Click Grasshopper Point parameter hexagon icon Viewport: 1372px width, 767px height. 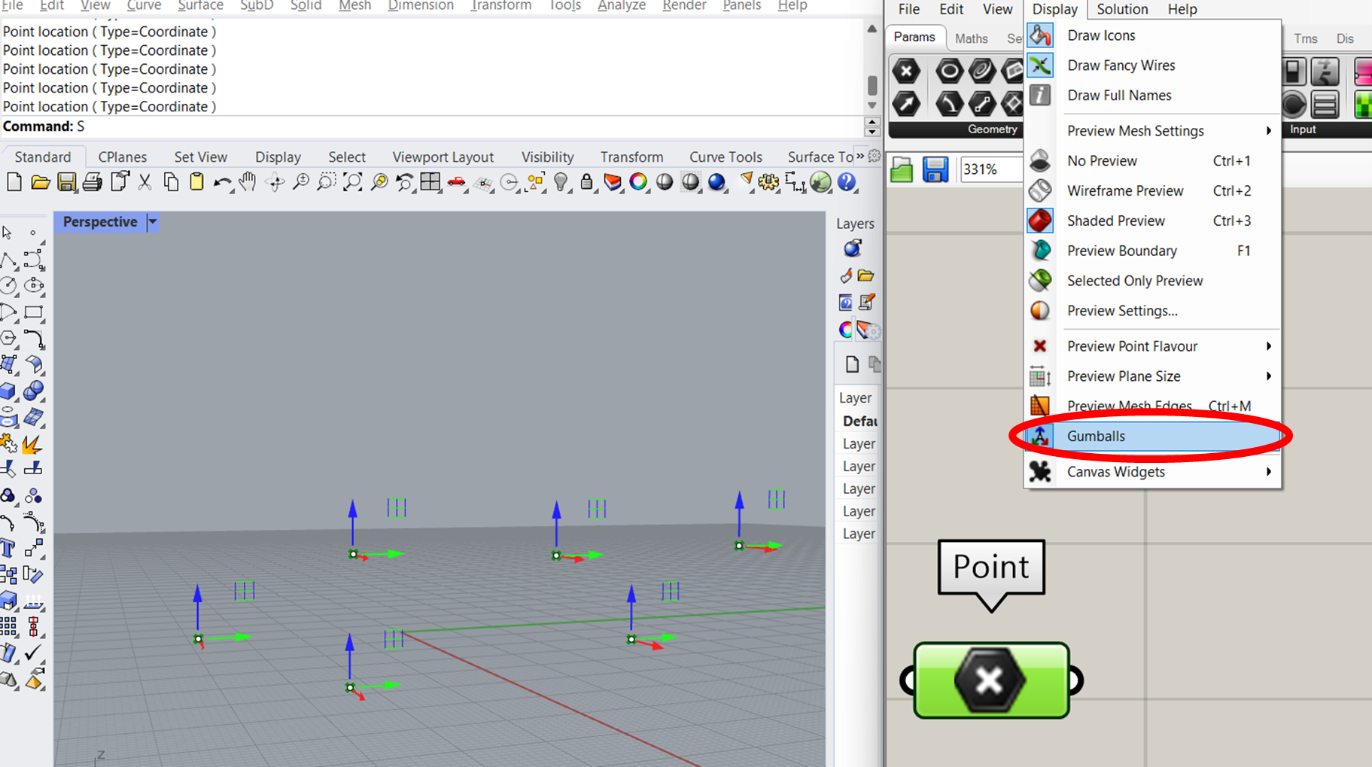pos(906,71)
